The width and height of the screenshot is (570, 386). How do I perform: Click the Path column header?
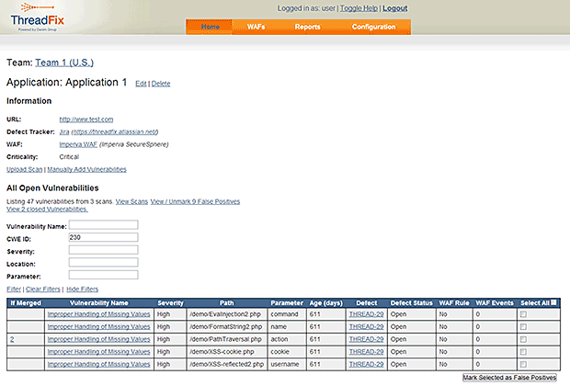coord(226,302)
